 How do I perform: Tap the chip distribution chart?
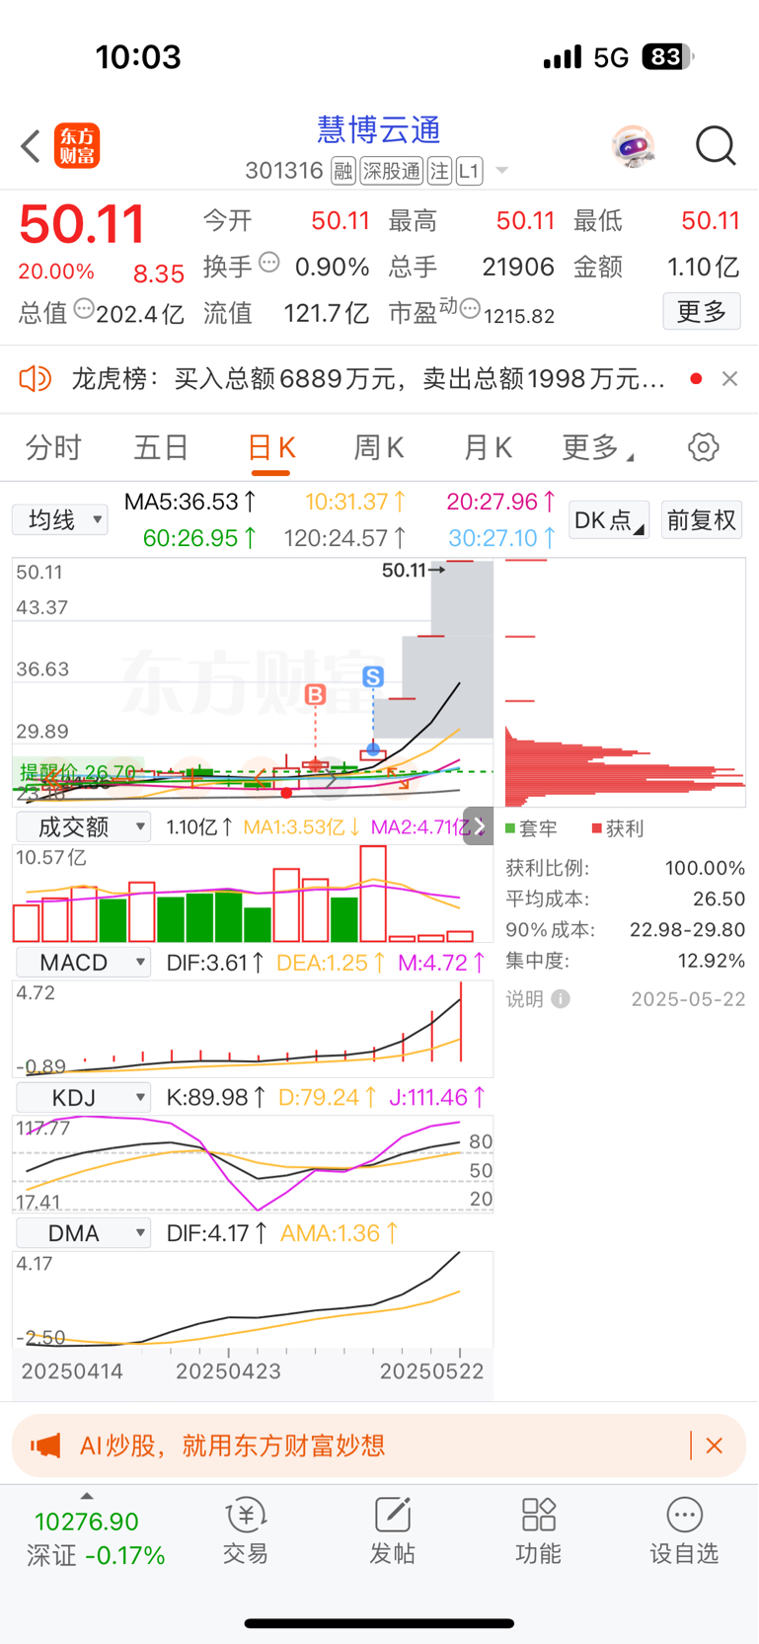point(625,682)
